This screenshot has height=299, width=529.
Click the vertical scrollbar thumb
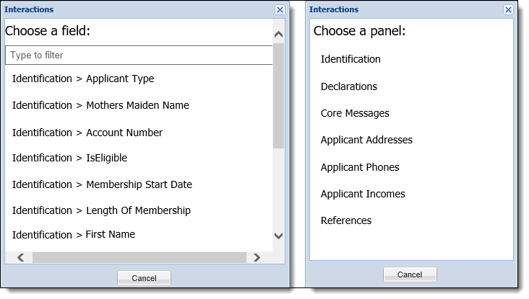278,96
